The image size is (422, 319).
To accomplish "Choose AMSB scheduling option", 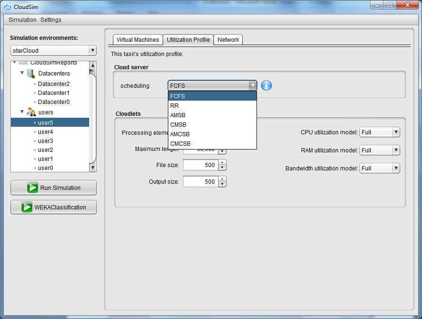I will click(x=212, y=115).
